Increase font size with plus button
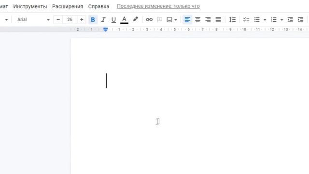309x174 pixels. [82, 19]
